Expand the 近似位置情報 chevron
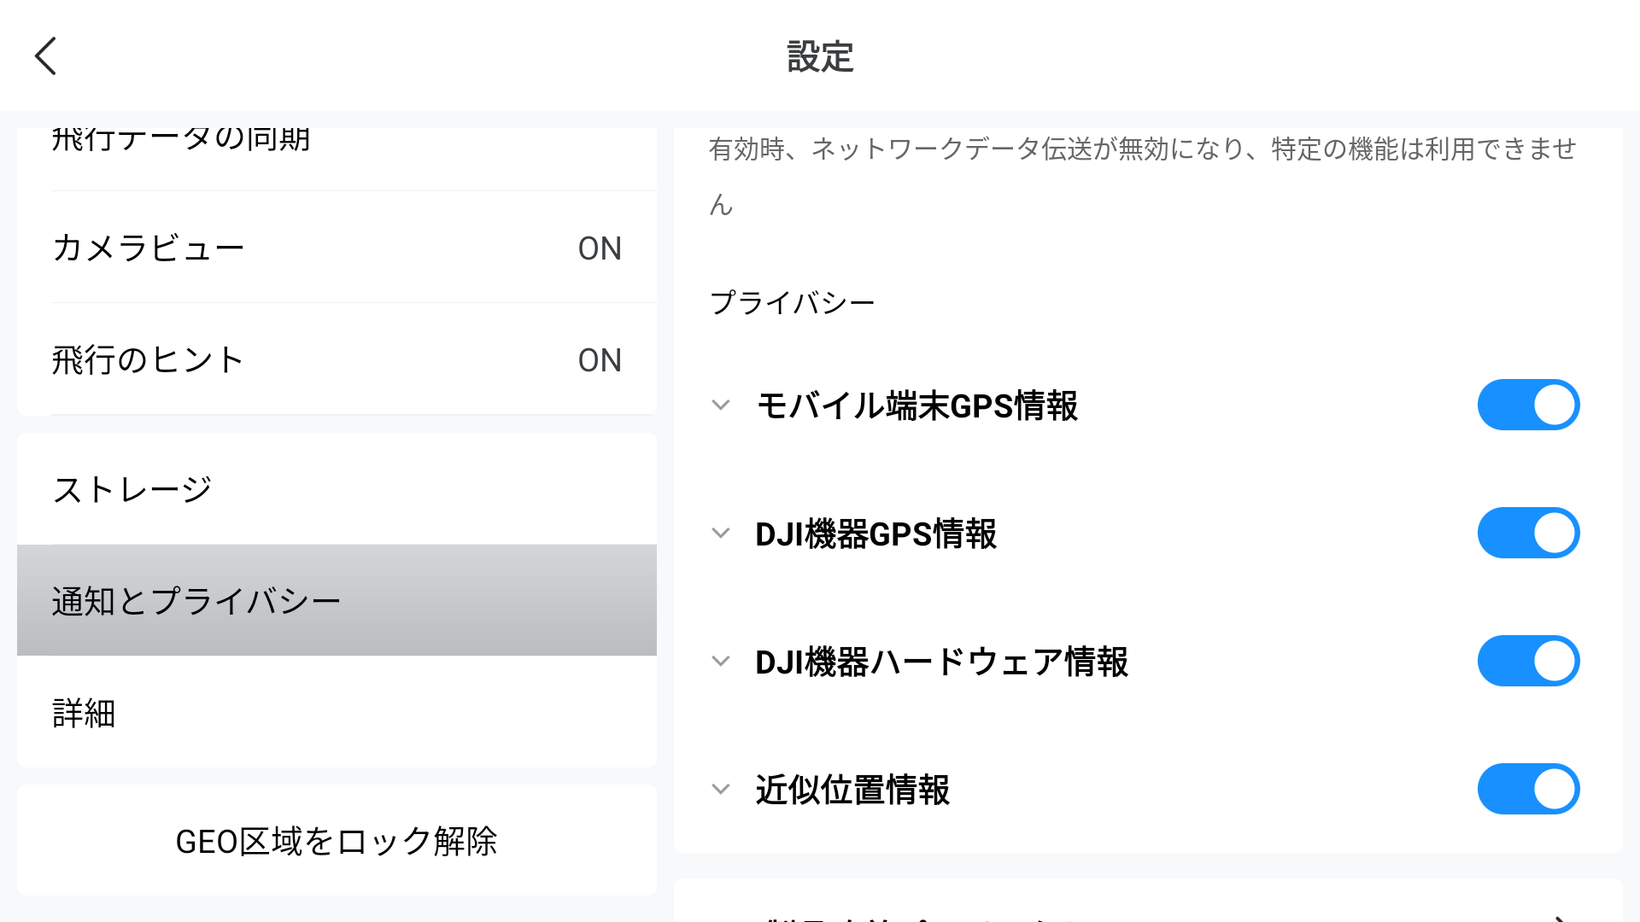This screenshot has height=922, width=1640. [721, 790]
